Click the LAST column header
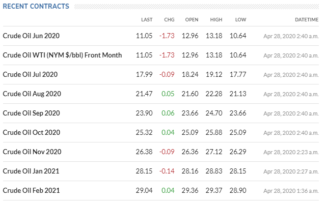326x202 pixels. (x=147, y=20)
